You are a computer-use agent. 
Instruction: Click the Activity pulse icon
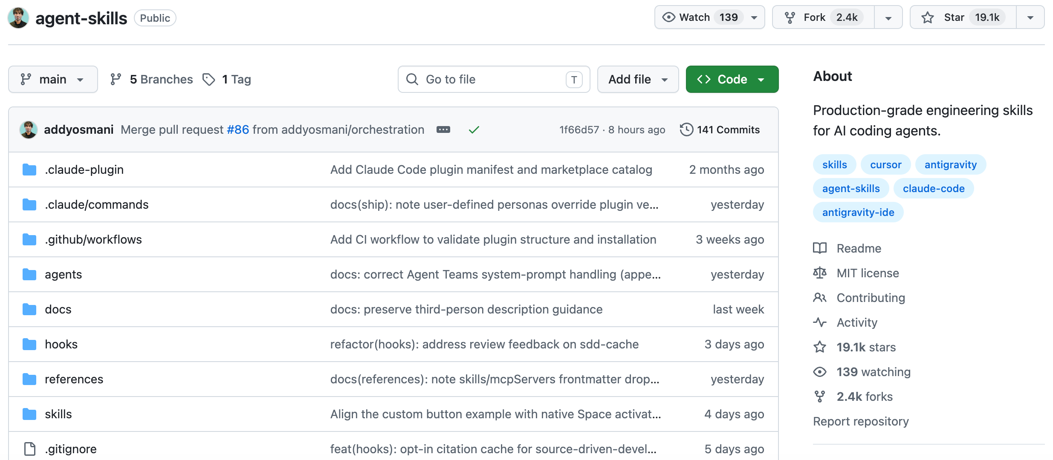click(x=819, y=322)
